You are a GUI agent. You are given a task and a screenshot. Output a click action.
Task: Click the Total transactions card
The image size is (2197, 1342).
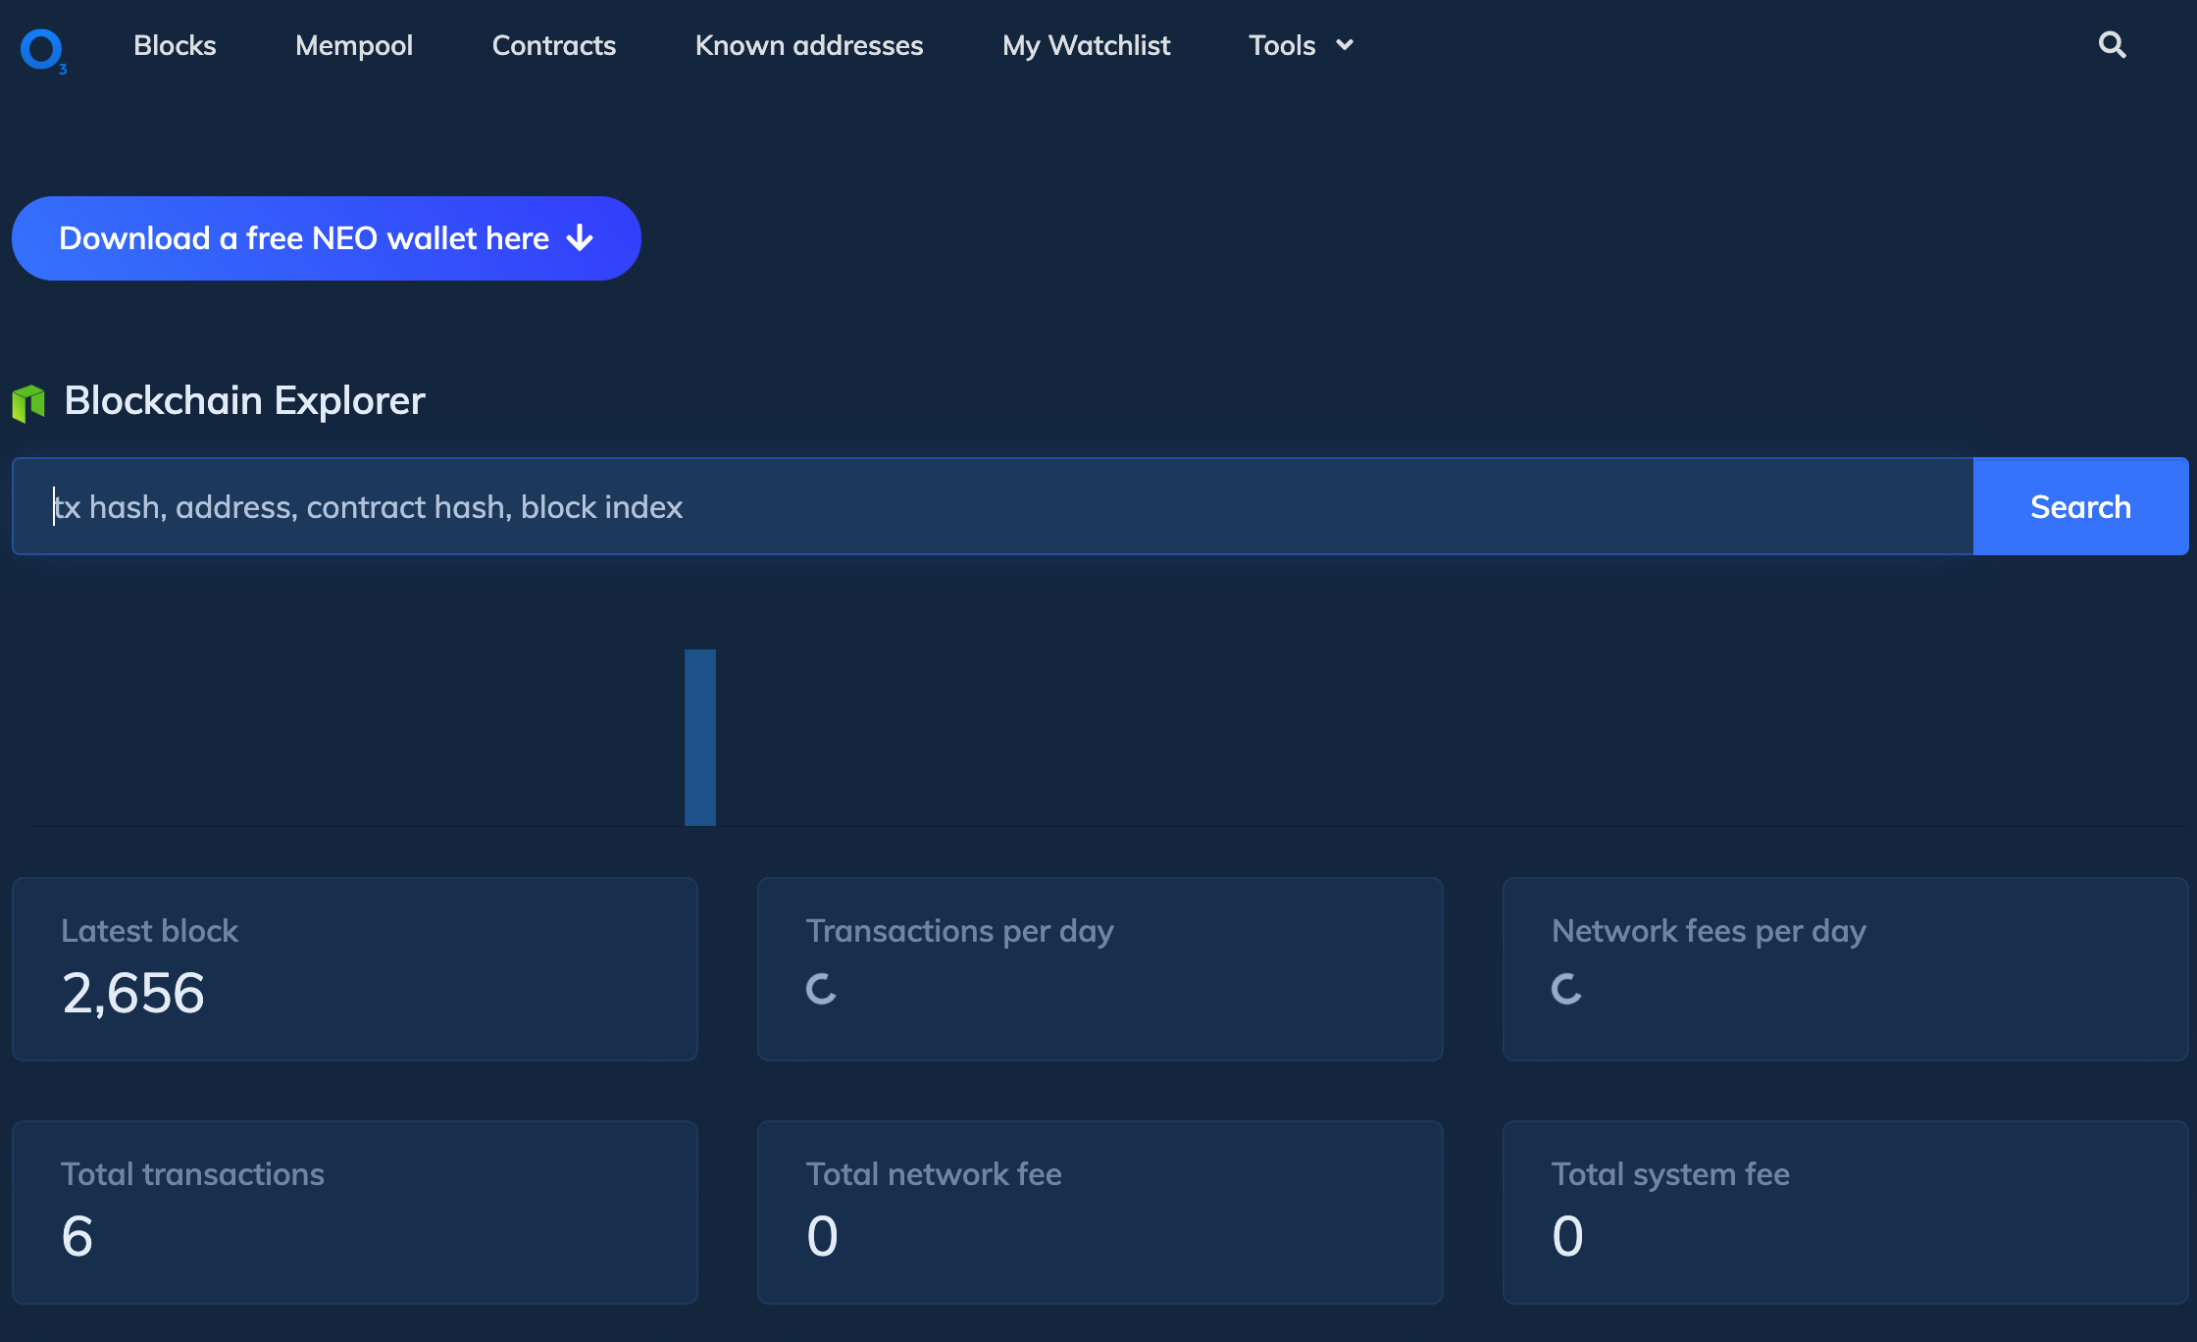(x=354, y=1212)
